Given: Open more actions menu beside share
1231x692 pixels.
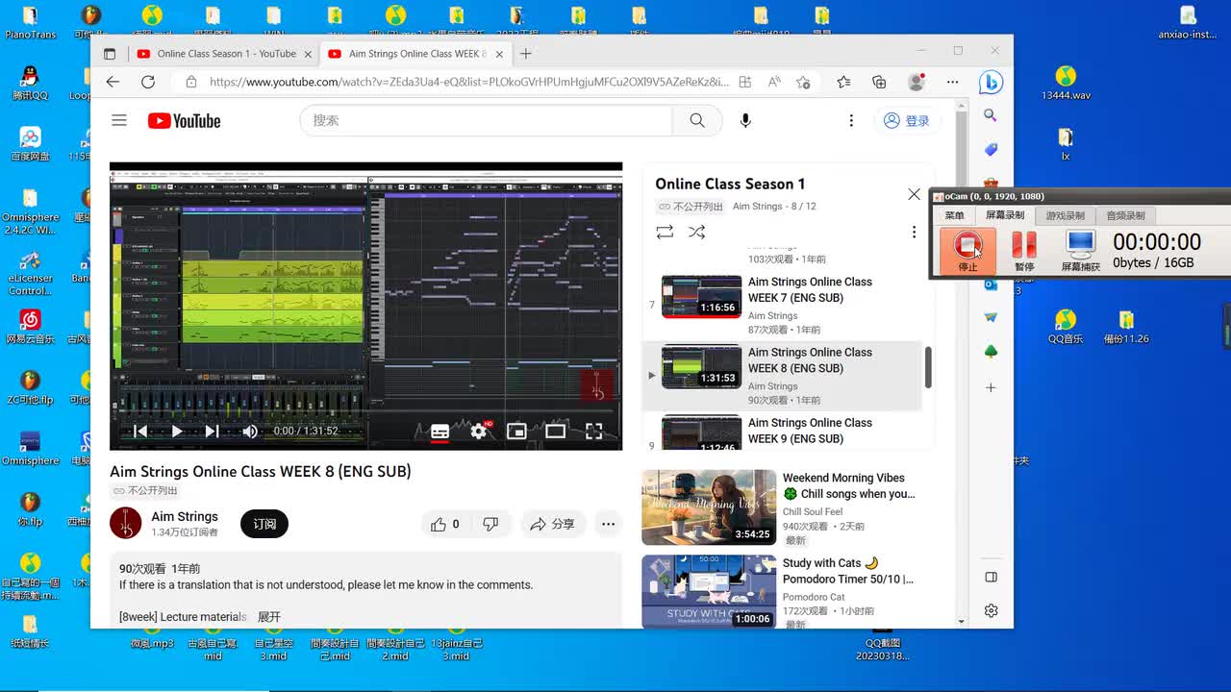Looking at the screenshot, I should point(608,524).
